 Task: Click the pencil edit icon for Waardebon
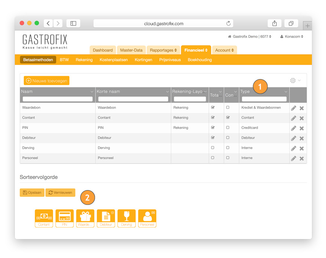293,108
